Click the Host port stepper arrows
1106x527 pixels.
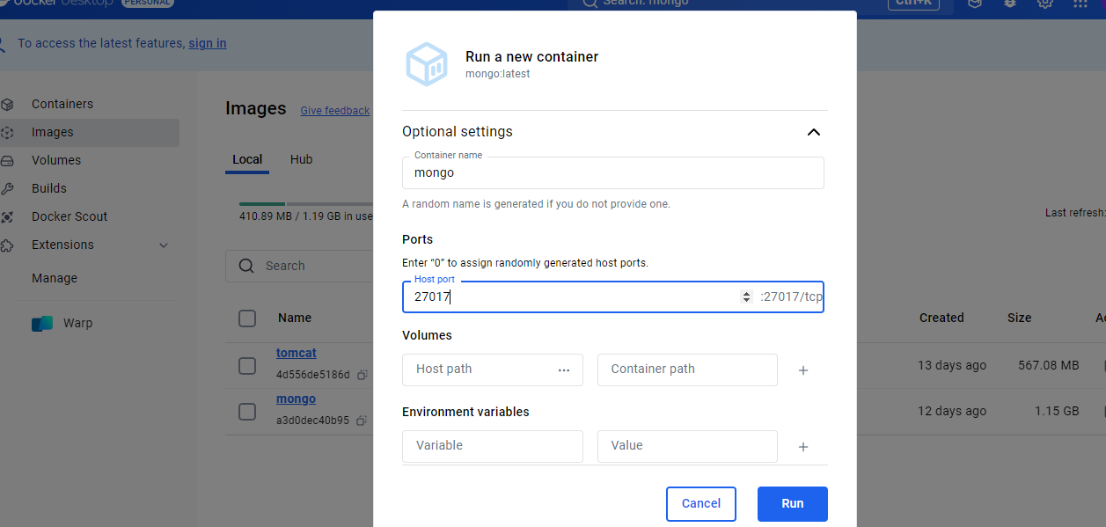point(747,297)
